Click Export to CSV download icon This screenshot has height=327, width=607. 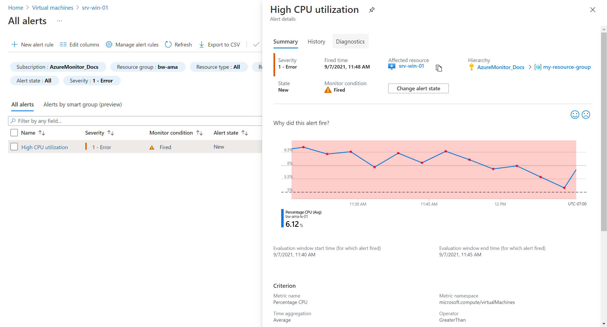tap(201, 45)
